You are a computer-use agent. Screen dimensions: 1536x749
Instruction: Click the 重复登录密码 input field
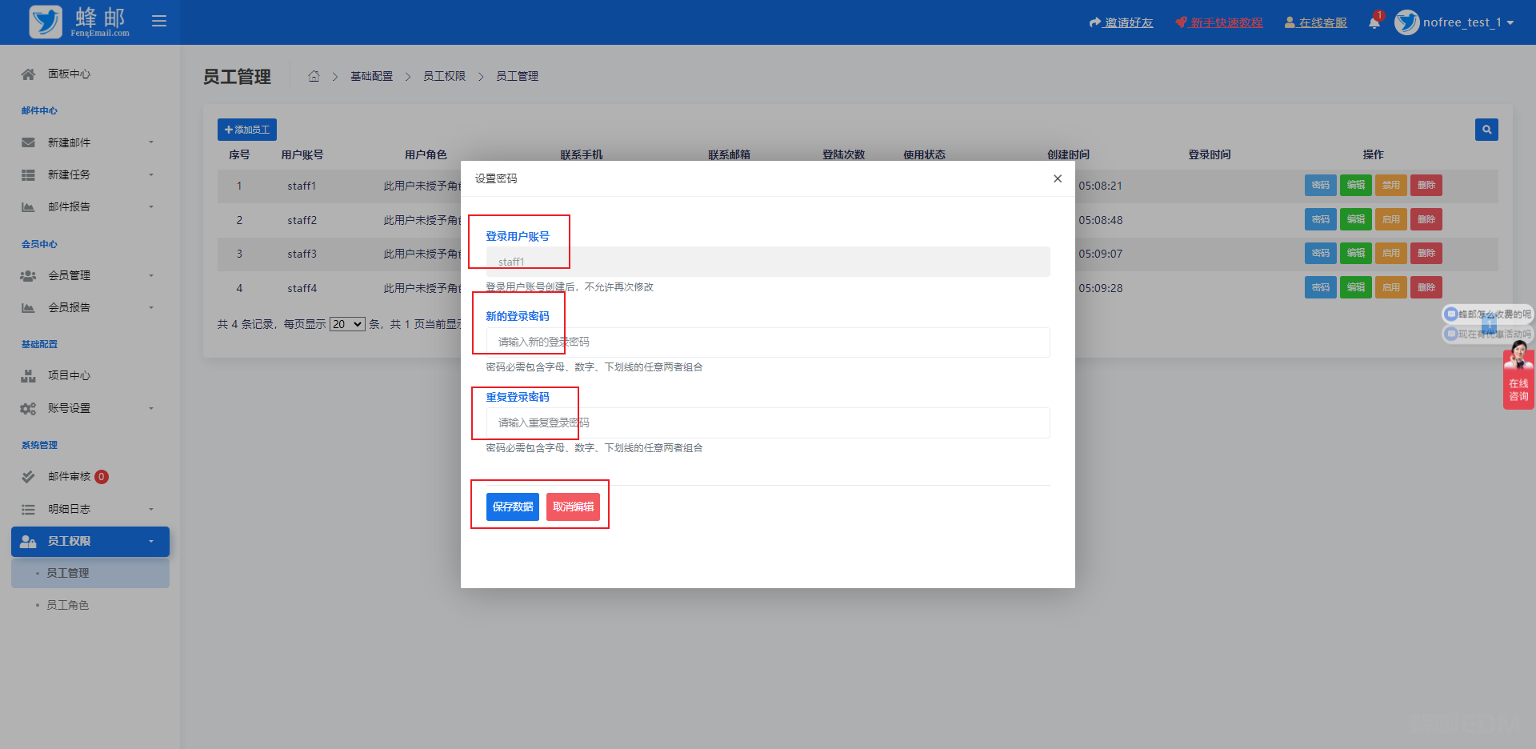(768, 423)
